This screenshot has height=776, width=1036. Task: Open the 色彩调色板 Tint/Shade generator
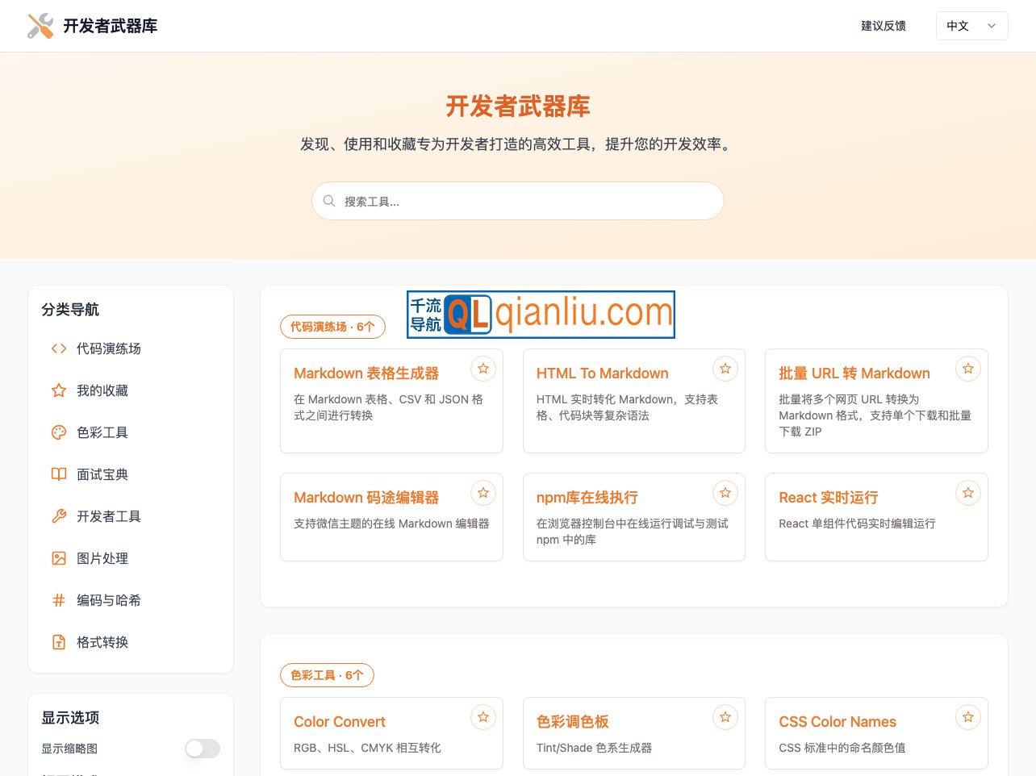[572, 722]
